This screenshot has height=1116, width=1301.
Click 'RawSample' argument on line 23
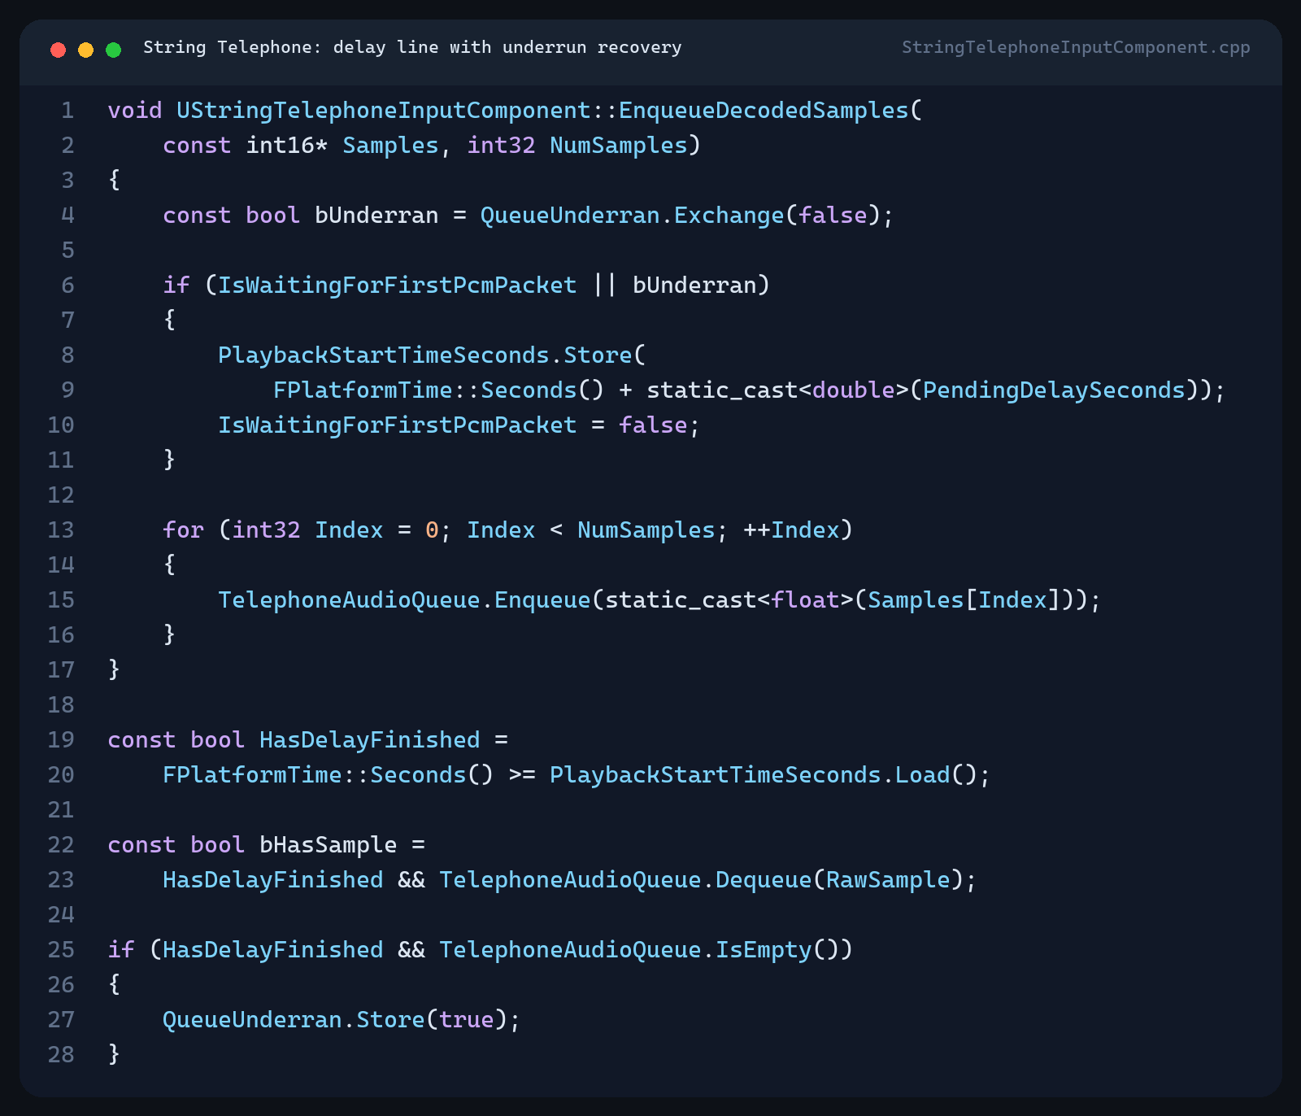click(888, 879)
